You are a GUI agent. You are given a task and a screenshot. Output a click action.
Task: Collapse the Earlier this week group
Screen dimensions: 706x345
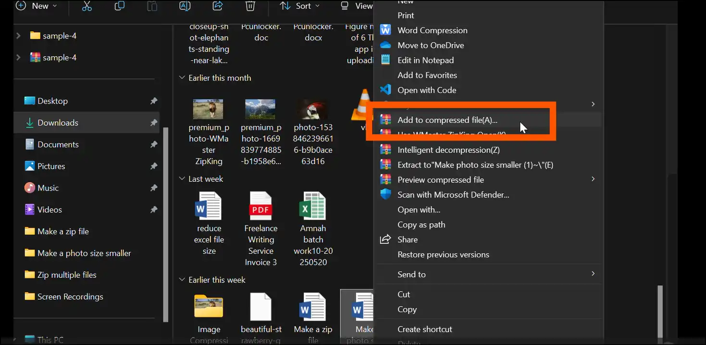coord(182,280)
